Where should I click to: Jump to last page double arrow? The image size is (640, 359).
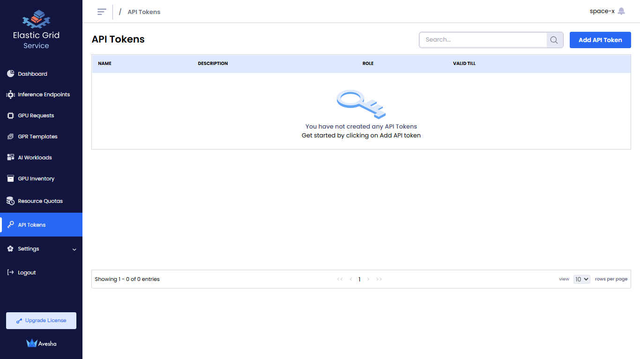tap(379, 279)
